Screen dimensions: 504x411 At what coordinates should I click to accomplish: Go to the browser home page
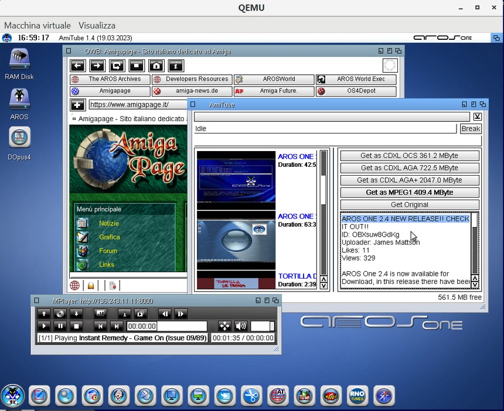(156, 66)
